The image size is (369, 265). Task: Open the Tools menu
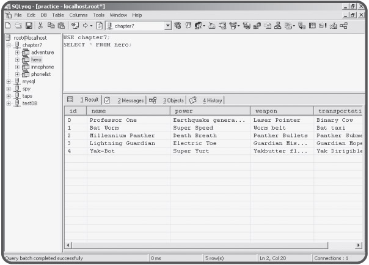click(98, 15)
